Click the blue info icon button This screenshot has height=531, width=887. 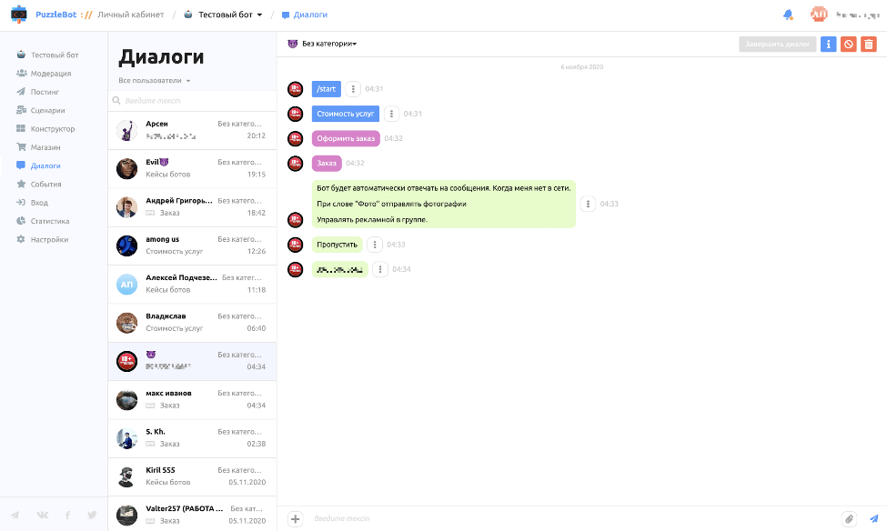(x=828, y=44)
